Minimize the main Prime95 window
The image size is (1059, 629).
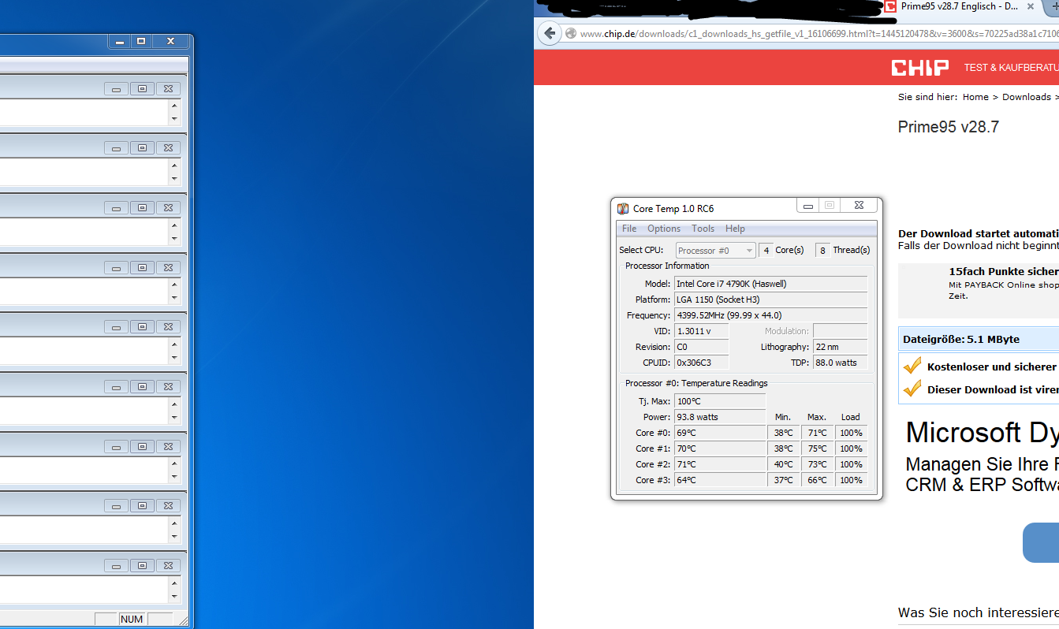(x=118, y=41)
